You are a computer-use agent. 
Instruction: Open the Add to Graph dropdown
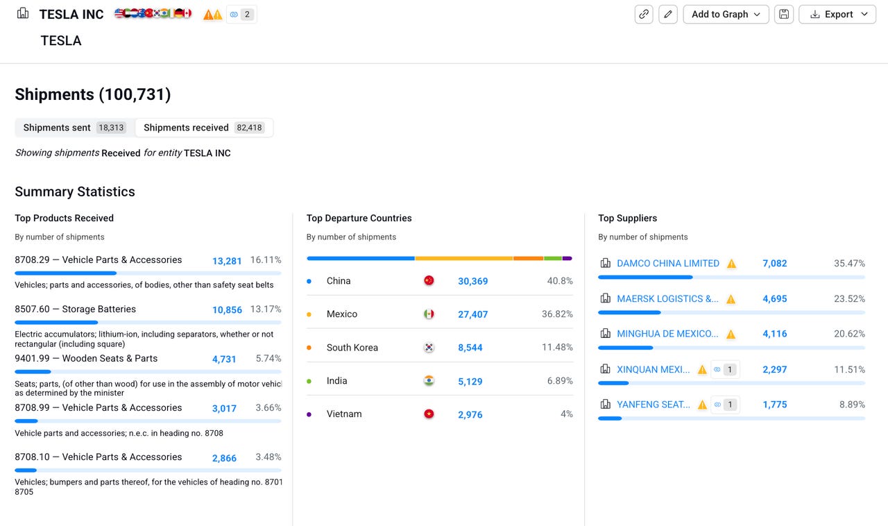pos(726,15)
